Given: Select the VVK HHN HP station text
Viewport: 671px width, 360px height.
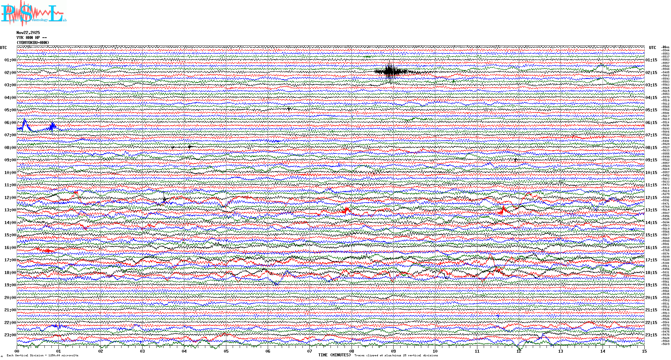Looking at the screenshot, I should 32,38.
